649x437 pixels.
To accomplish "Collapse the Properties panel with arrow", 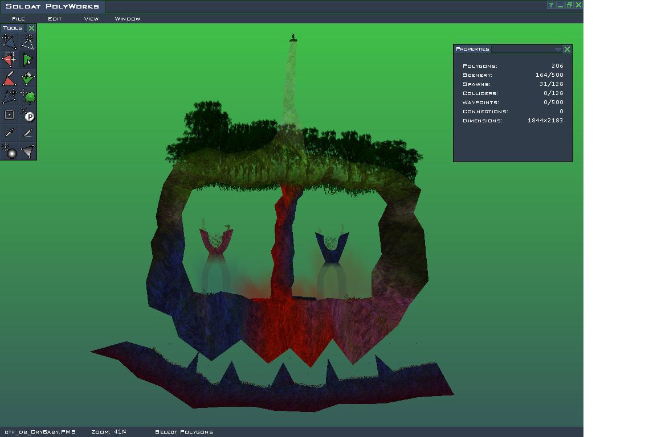I will (x=558, y=50).
